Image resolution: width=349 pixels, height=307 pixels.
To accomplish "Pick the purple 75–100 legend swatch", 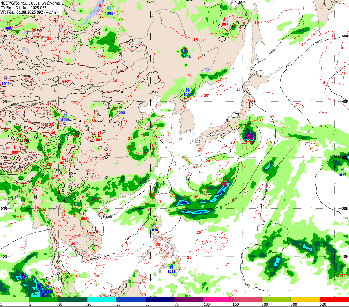I will click(189, 299).
